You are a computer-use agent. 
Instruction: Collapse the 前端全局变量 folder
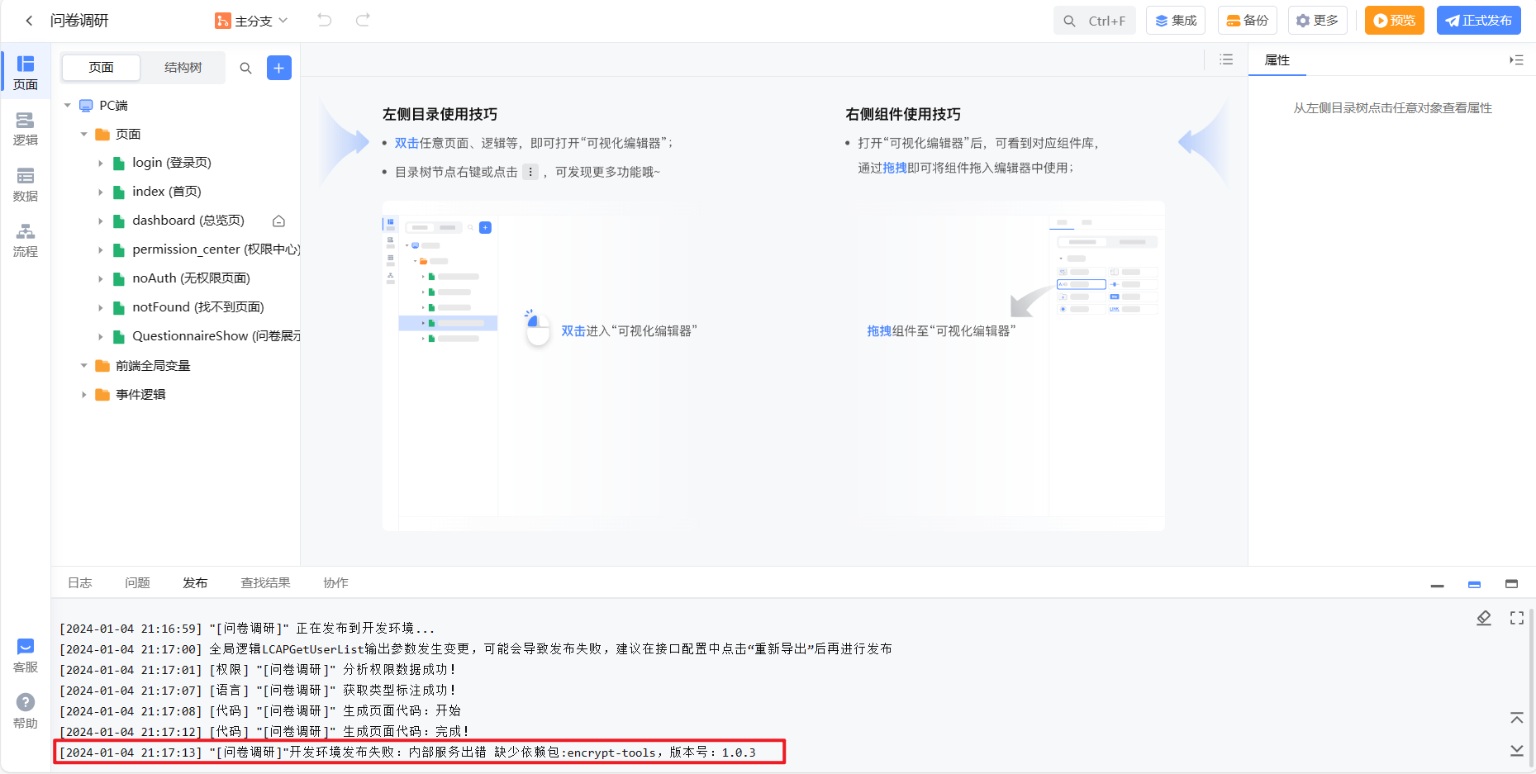click(84, 366)
